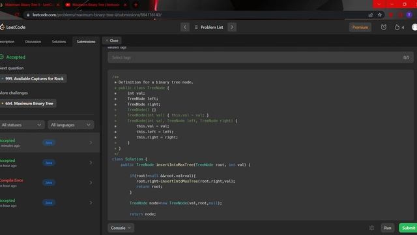Open the browser tab search chevron
This screenshot has height=235, width=417.
(x=379, y=5)
